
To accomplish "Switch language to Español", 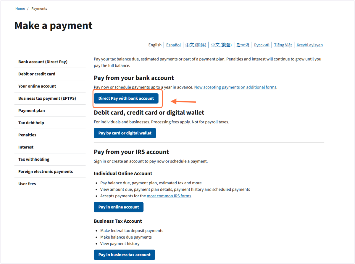I will coord(173,45).
